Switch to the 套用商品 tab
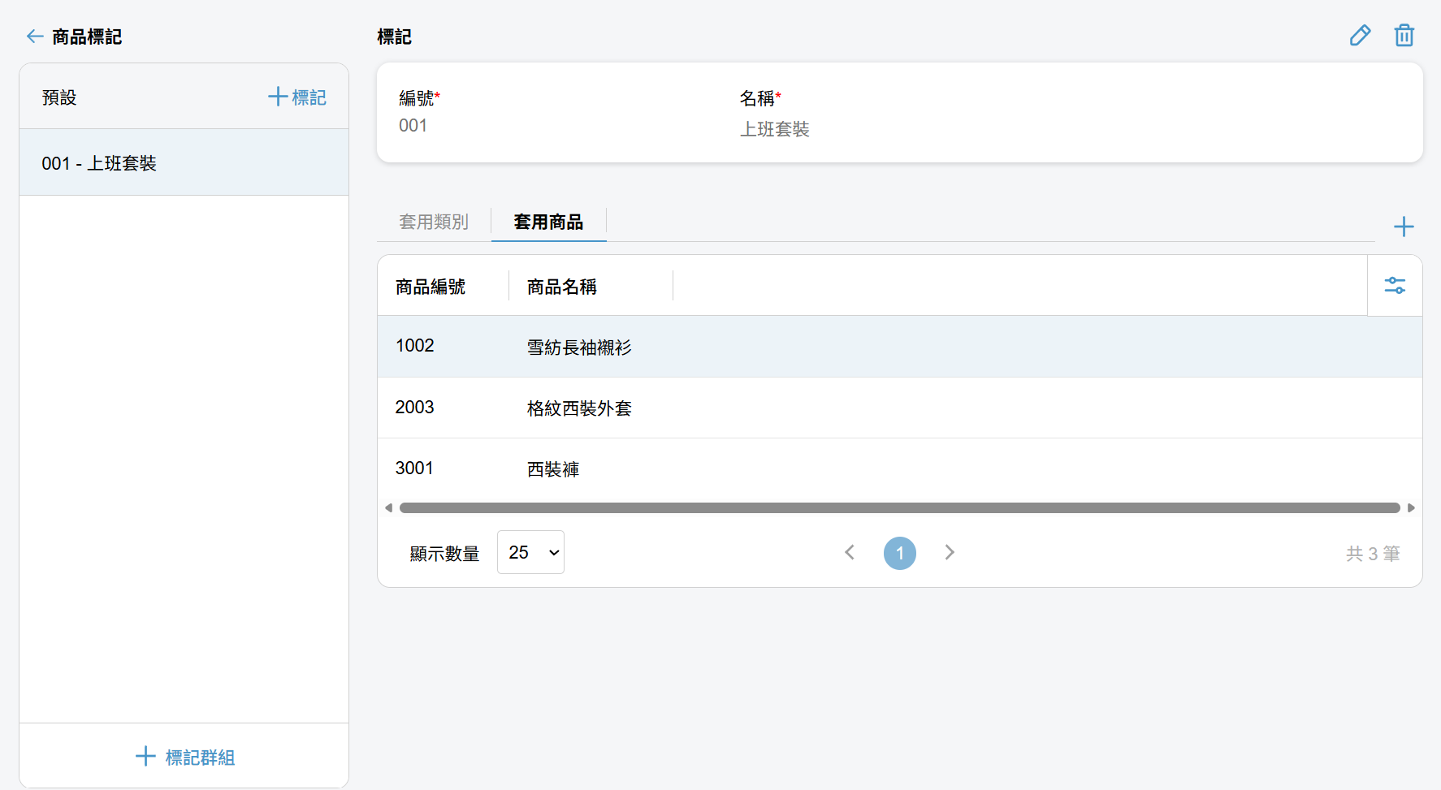 548,222
